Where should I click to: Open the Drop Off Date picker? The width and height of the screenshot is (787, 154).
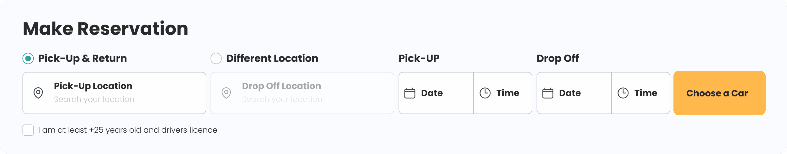pyautogui.click(x=570, y=93)
